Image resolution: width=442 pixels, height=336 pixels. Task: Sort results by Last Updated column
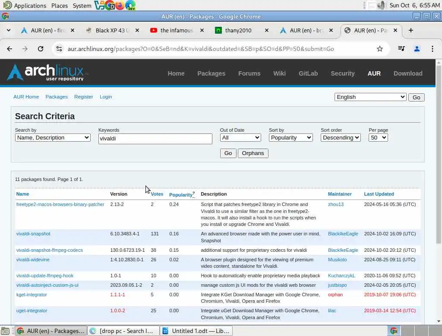(379, 194)
